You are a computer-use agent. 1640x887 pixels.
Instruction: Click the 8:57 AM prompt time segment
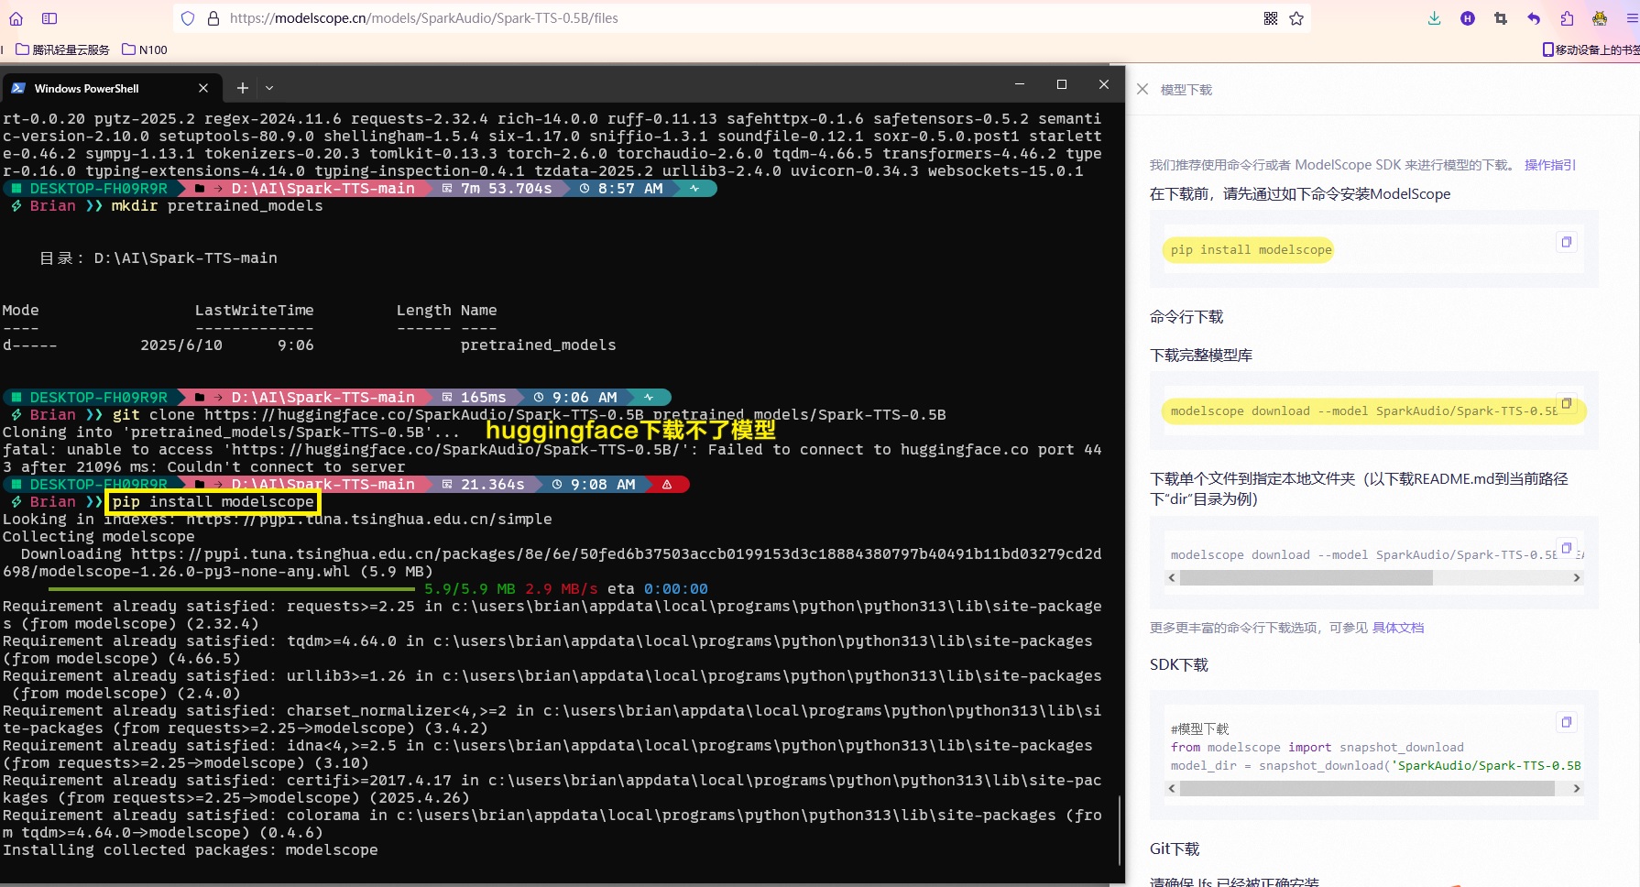[620, 189]
